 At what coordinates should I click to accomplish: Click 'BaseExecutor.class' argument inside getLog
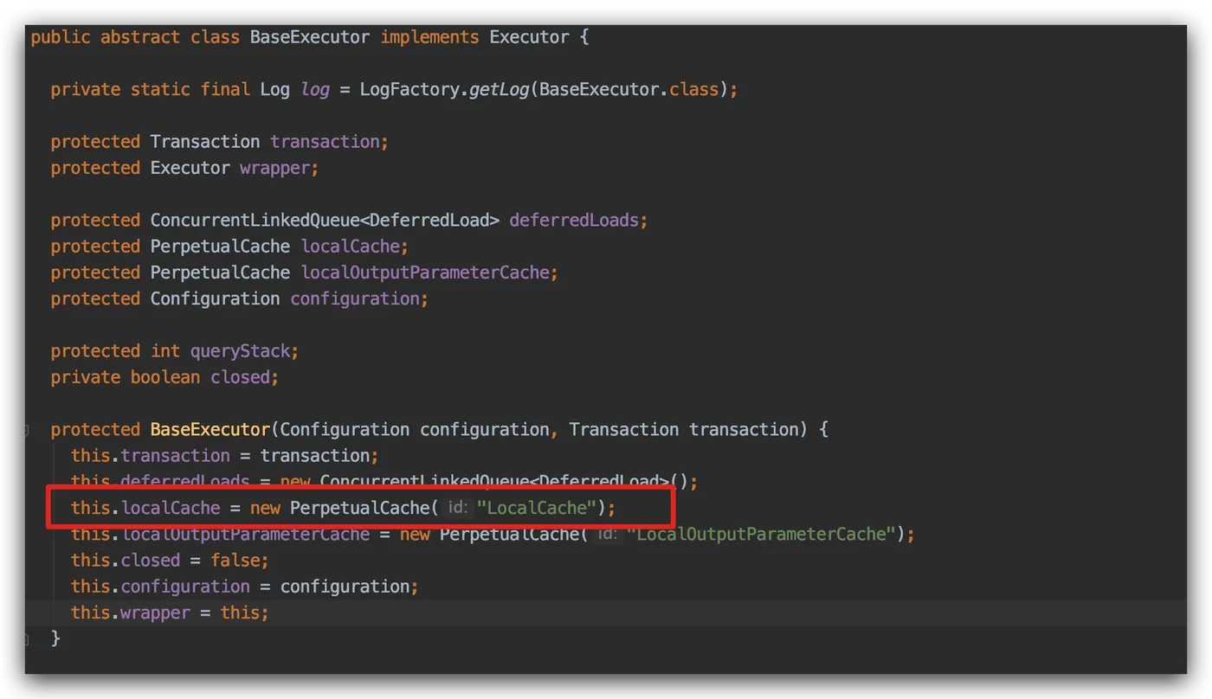tap(629, 89)
